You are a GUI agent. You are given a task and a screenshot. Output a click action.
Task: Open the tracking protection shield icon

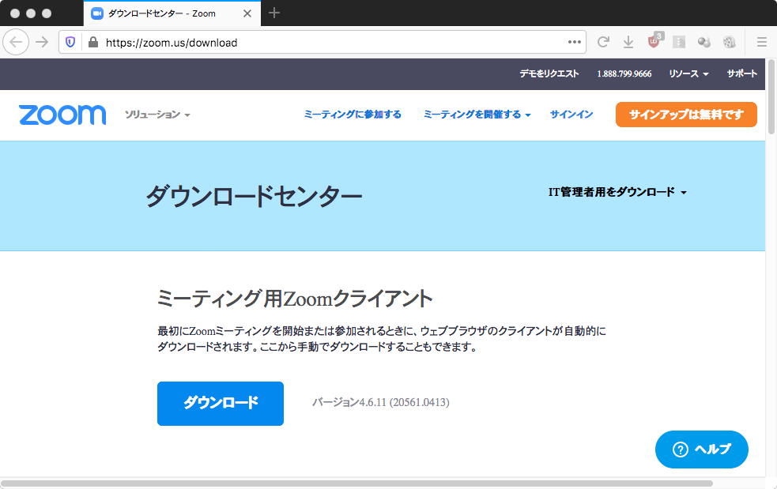click(70, 42)
